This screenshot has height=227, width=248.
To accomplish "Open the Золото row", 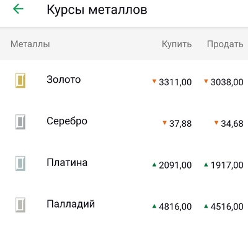I will 124,80.
